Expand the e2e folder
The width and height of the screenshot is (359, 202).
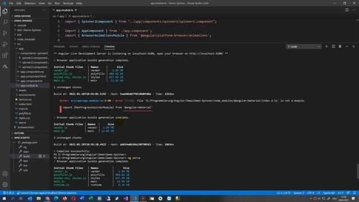[x=30, y=35]
